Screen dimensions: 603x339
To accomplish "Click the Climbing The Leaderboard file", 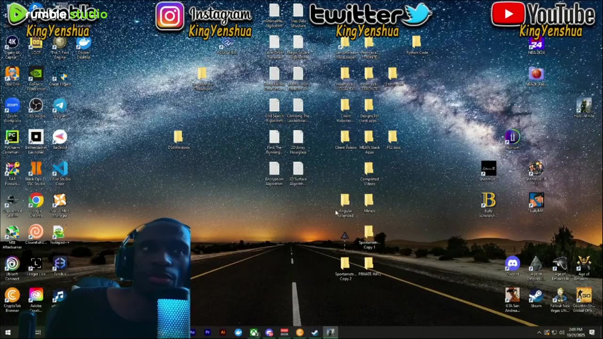I will point(298,111).
